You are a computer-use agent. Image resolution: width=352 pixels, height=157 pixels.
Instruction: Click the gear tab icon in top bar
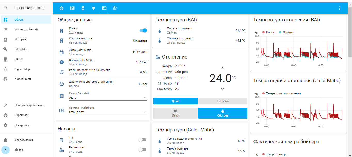(x=115, y=8)
